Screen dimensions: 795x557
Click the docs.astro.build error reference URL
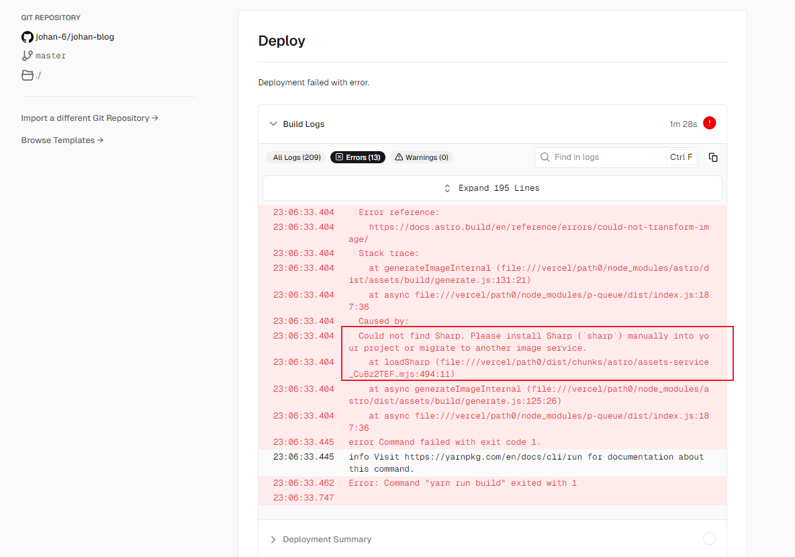(529, 233)
